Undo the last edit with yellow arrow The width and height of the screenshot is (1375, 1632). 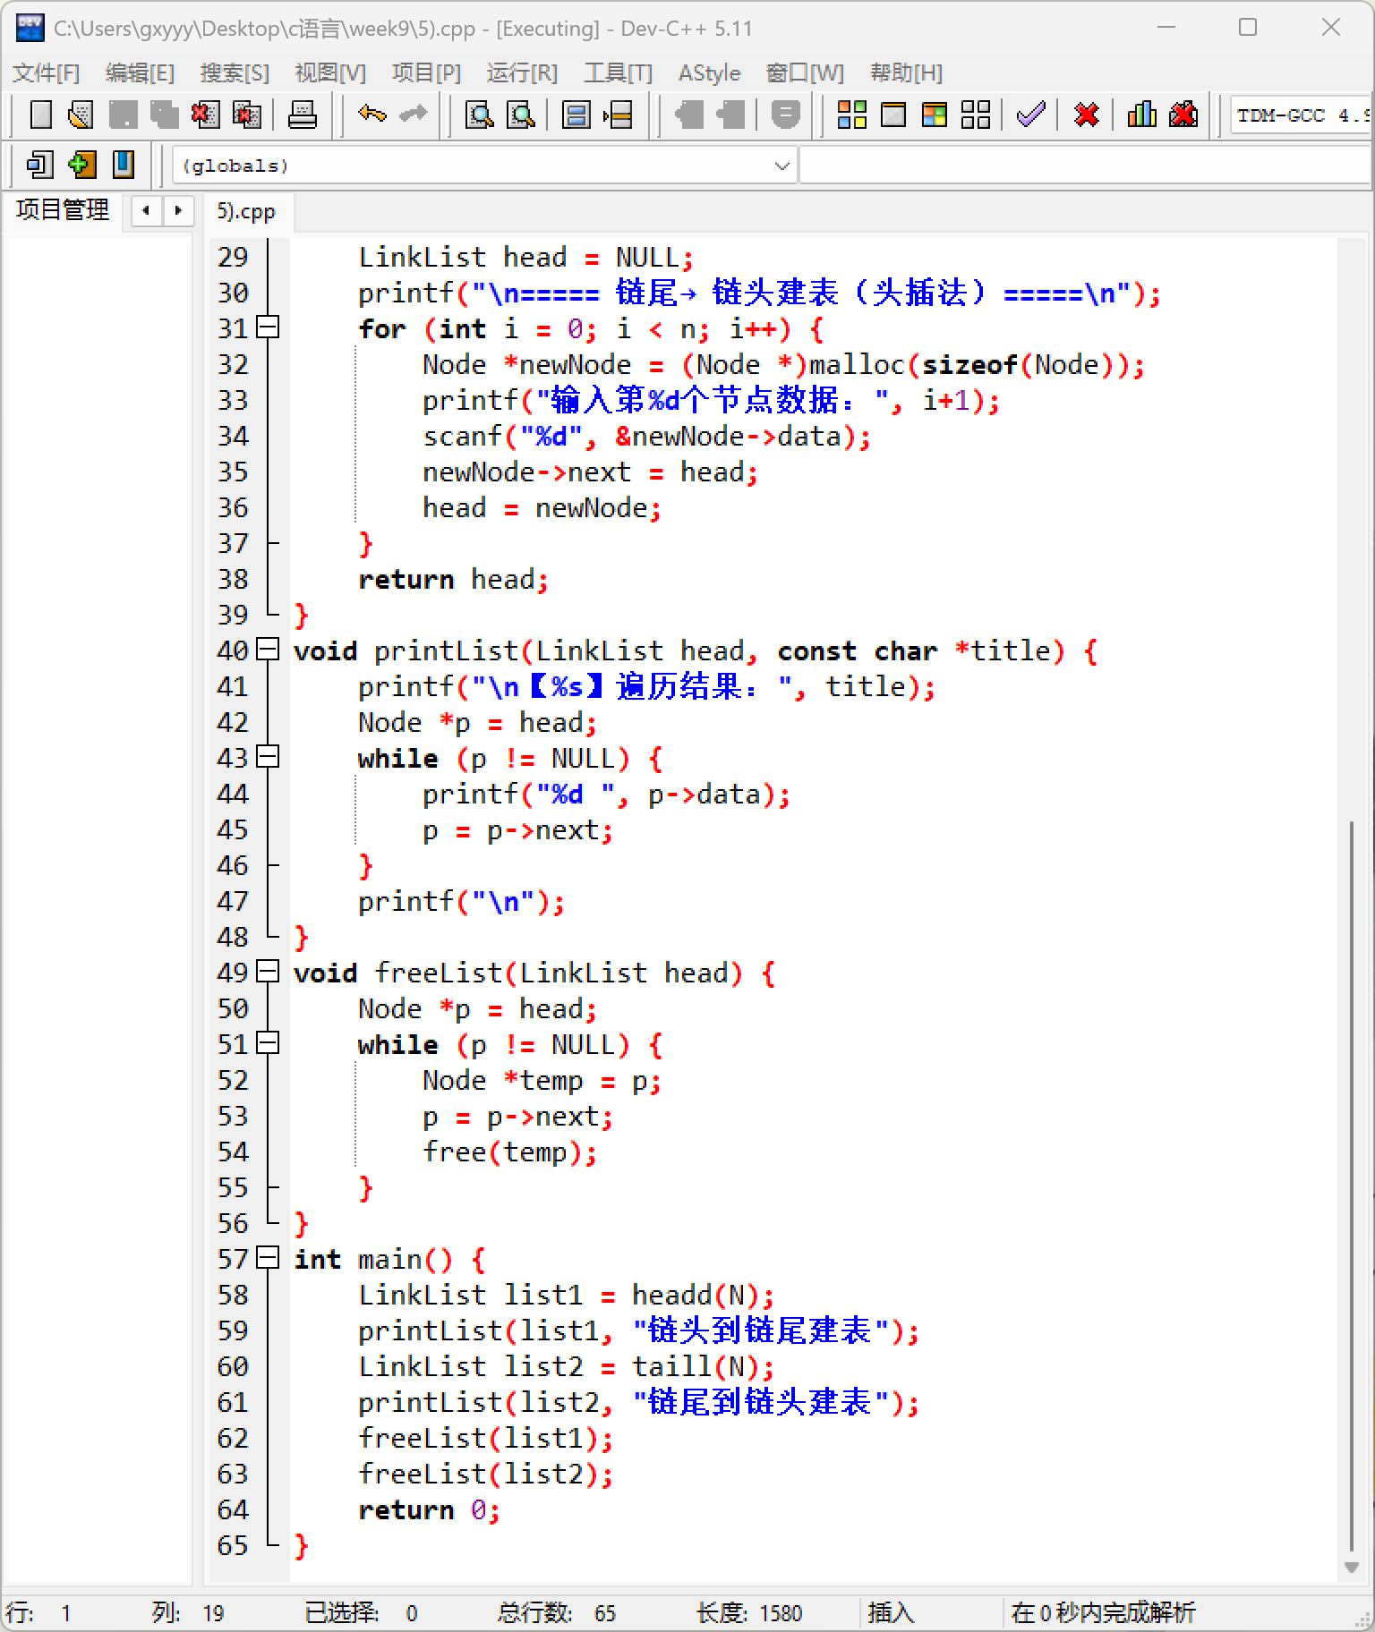point(372,115)
